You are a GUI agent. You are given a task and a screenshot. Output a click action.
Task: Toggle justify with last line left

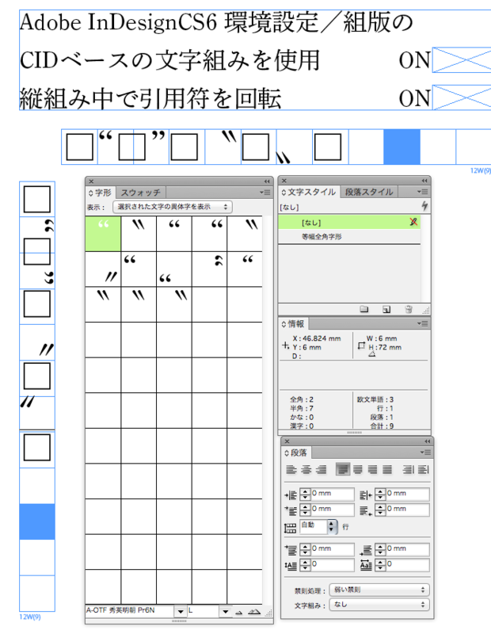(343, 469)
